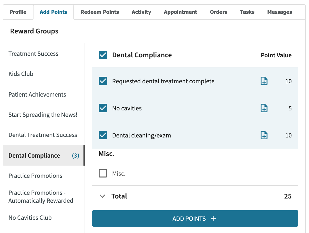Uncheck the Dental cleaning/exam checkbox
309x233 pixels.
103,135
